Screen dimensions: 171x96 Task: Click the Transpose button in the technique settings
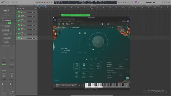coord(127,78)
